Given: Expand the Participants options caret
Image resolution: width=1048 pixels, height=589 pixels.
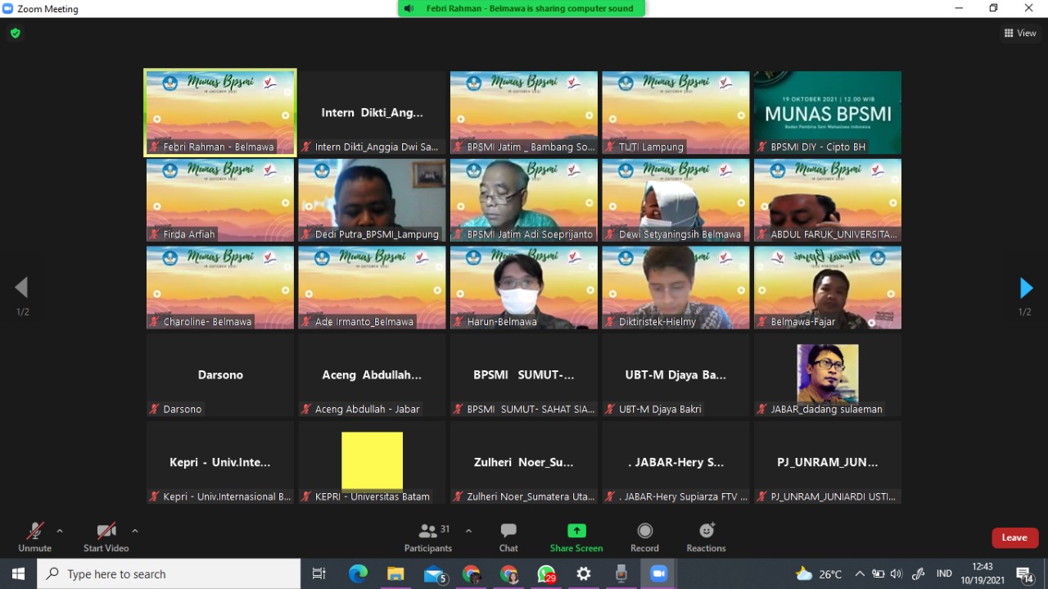Looking at the screenshot, I should (468, 531).
